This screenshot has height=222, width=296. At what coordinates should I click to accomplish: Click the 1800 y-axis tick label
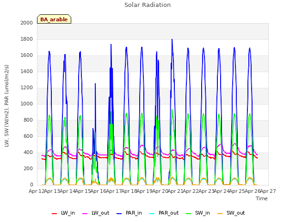pos(27,39)
